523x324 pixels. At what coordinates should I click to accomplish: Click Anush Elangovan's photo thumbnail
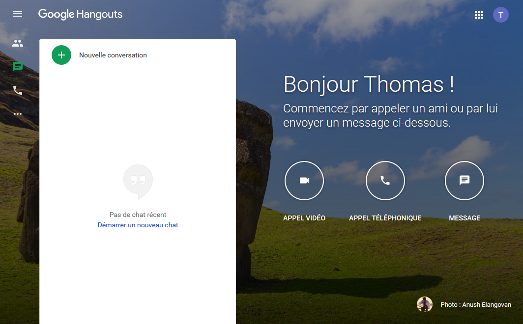(x=425, y=304)
